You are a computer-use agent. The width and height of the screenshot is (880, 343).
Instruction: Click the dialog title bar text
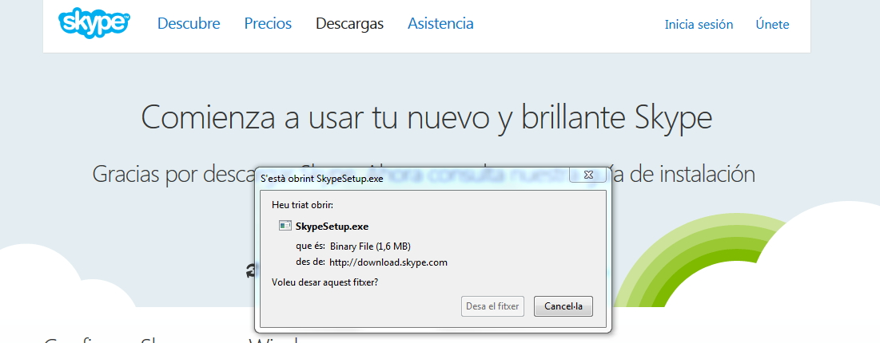click(322, 178)
